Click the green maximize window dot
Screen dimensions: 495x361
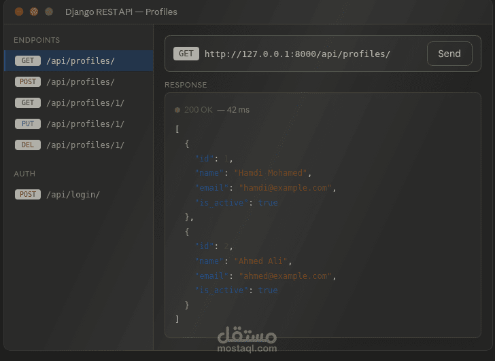click(x=49, y=12)
